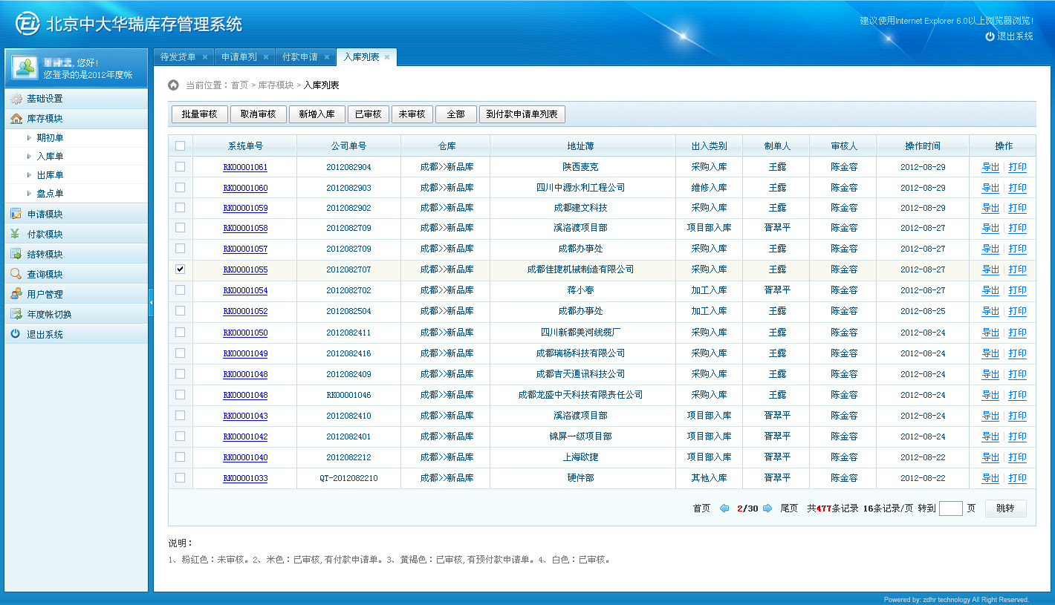Collapse the sidebar using the splitter handle
This screenshot has width=1055, height=605.
(x=151, y=302)
